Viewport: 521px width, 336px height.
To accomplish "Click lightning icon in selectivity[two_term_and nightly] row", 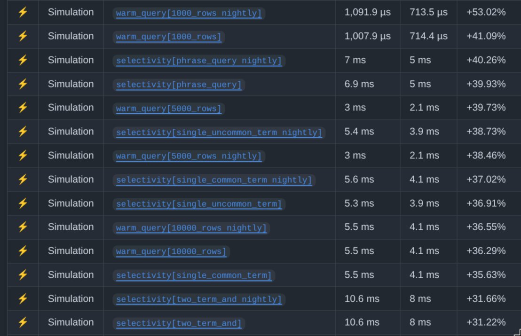I will pos(23,299).
